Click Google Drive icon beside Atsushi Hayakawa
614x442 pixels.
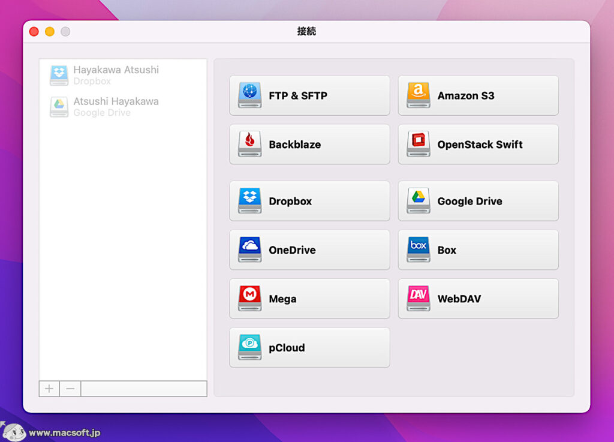[59, 107]
